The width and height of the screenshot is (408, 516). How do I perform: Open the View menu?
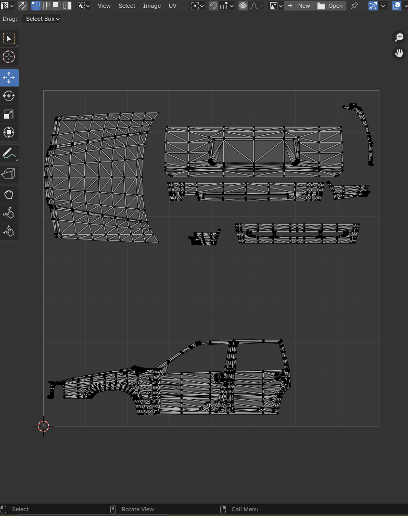pos(104,6)
